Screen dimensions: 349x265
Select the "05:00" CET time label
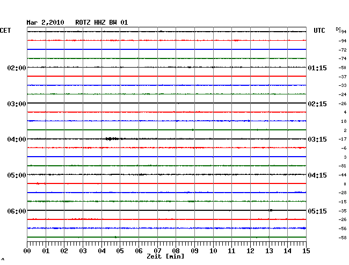coord(17,175)
